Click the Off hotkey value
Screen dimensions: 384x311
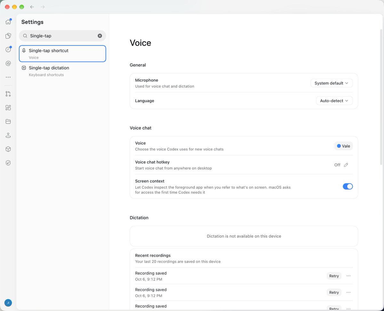[x=337, y=165]
